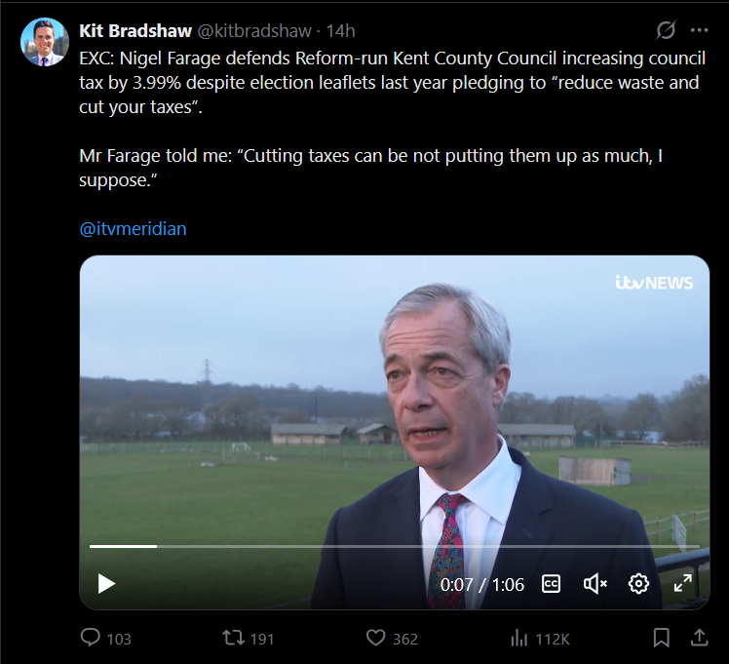Enter fullscreen video mode
729x664 pixels.
(683, 584)
